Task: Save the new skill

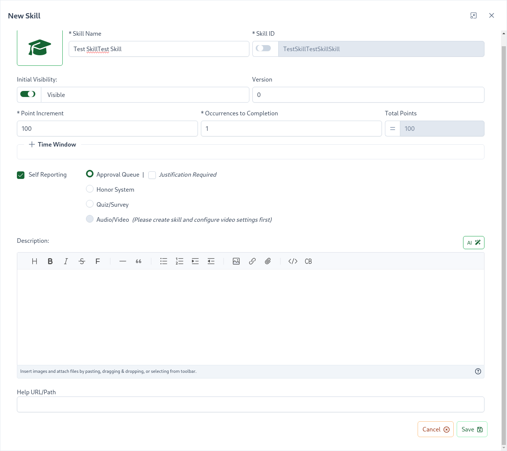Action: (x=472, y=429)
